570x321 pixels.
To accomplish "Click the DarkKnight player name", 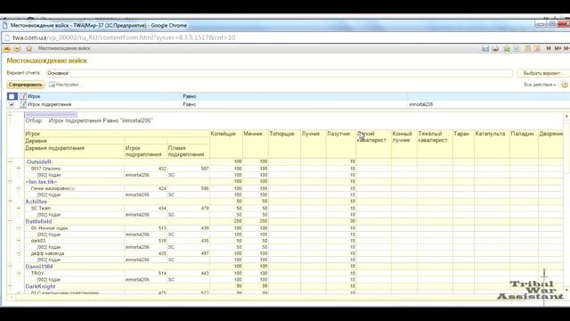I will 40,287.
